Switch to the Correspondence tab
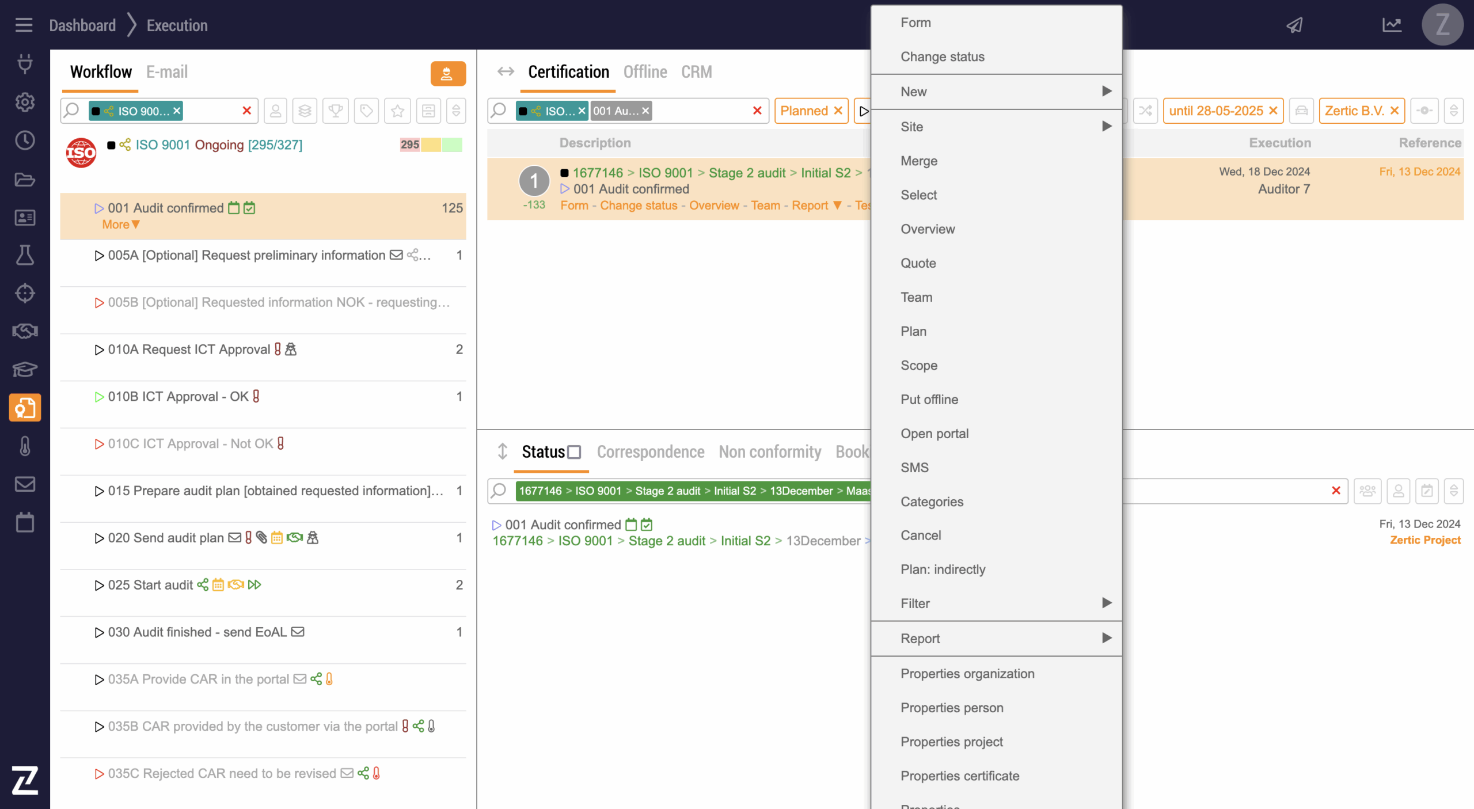1474x809 pixels. click(x=650, y=452)
